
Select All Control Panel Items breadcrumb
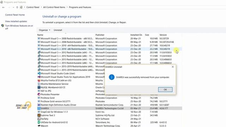[54, 7]
